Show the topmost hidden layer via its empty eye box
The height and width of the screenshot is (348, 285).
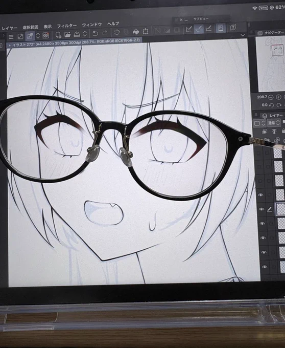(x=258, y=153)
